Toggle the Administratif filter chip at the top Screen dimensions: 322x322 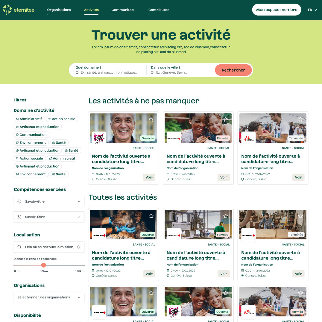29,119
